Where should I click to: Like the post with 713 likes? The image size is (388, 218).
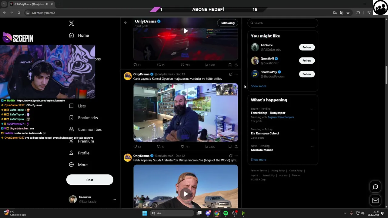pyautogui.click(x=185, y=65)
